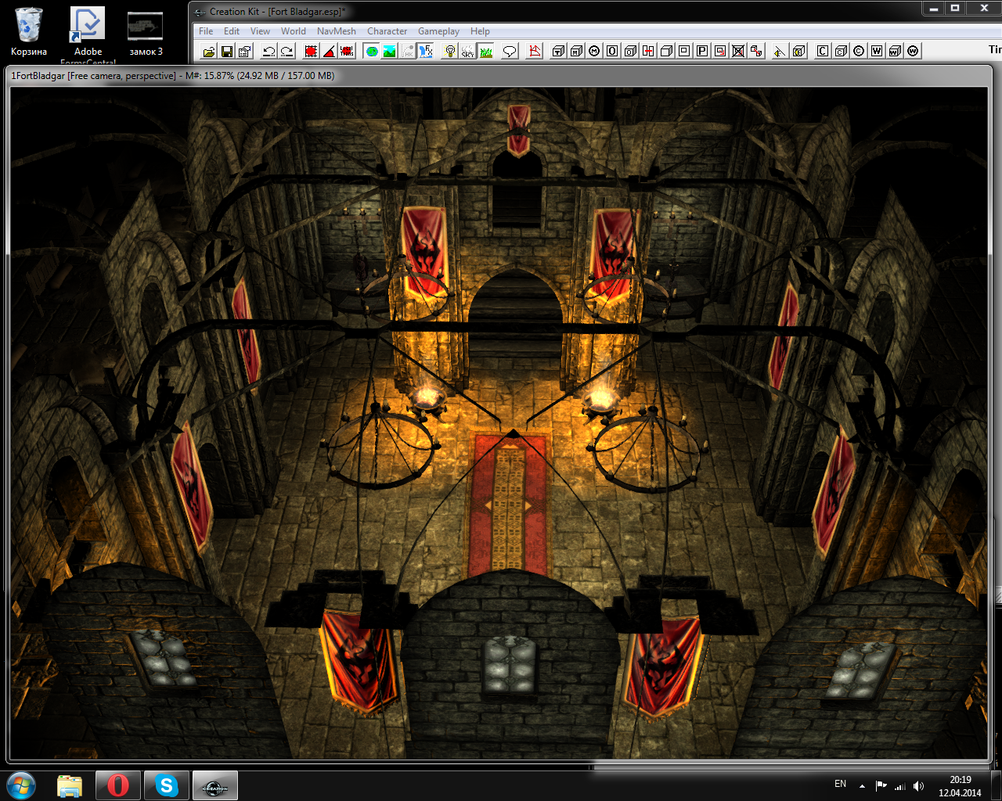Viewport: 1002px width, 801px height.
Task: Open the Landscape editing icon
Action: click(x=390, y=51)
